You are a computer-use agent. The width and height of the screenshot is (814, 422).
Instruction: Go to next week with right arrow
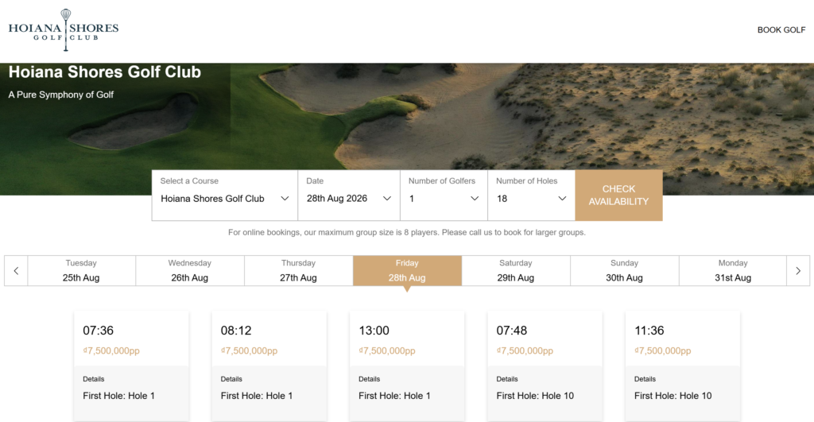click(798, 270)
